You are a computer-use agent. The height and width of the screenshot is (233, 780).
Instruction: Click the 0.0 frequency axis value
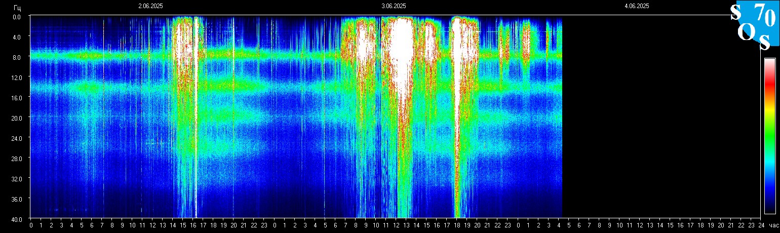coord(17,17)
